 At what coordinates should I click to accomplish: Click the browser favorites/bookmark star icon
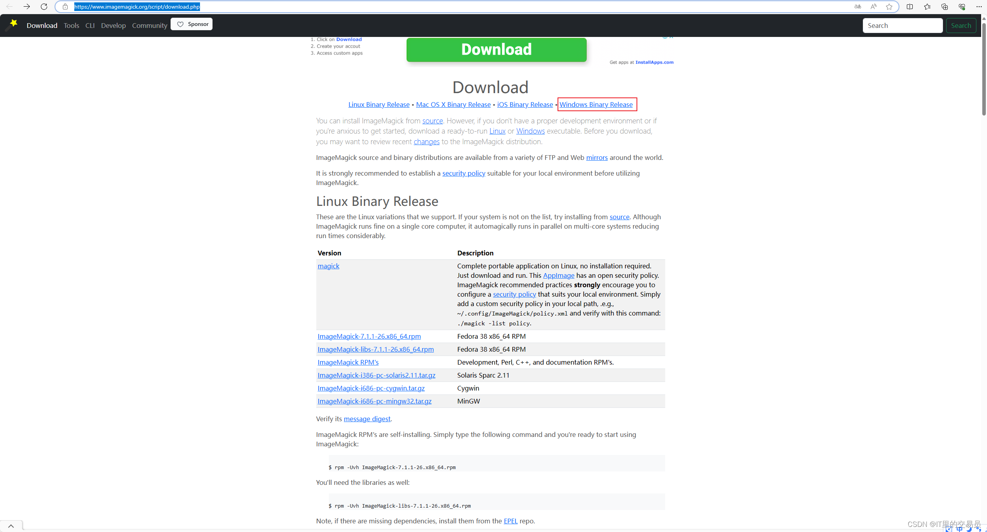pyautogui.click(x=890, y=7)
